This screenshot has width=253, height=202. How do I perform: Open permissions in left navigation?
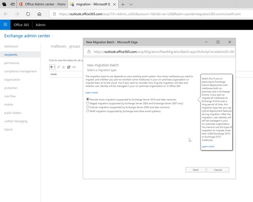point(12,63)
